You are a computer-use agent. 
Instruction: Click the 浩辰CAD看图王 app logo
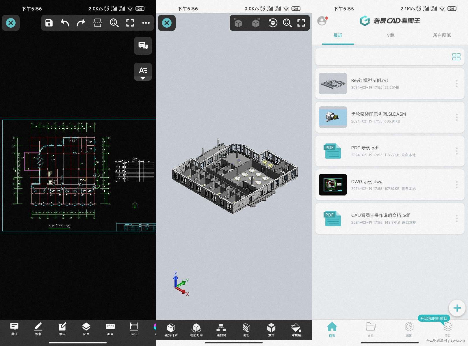click(390, 21)
